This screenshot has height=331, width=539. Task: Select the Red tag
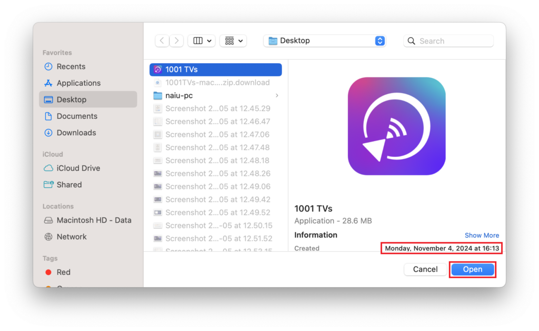[x=63, y=272]
